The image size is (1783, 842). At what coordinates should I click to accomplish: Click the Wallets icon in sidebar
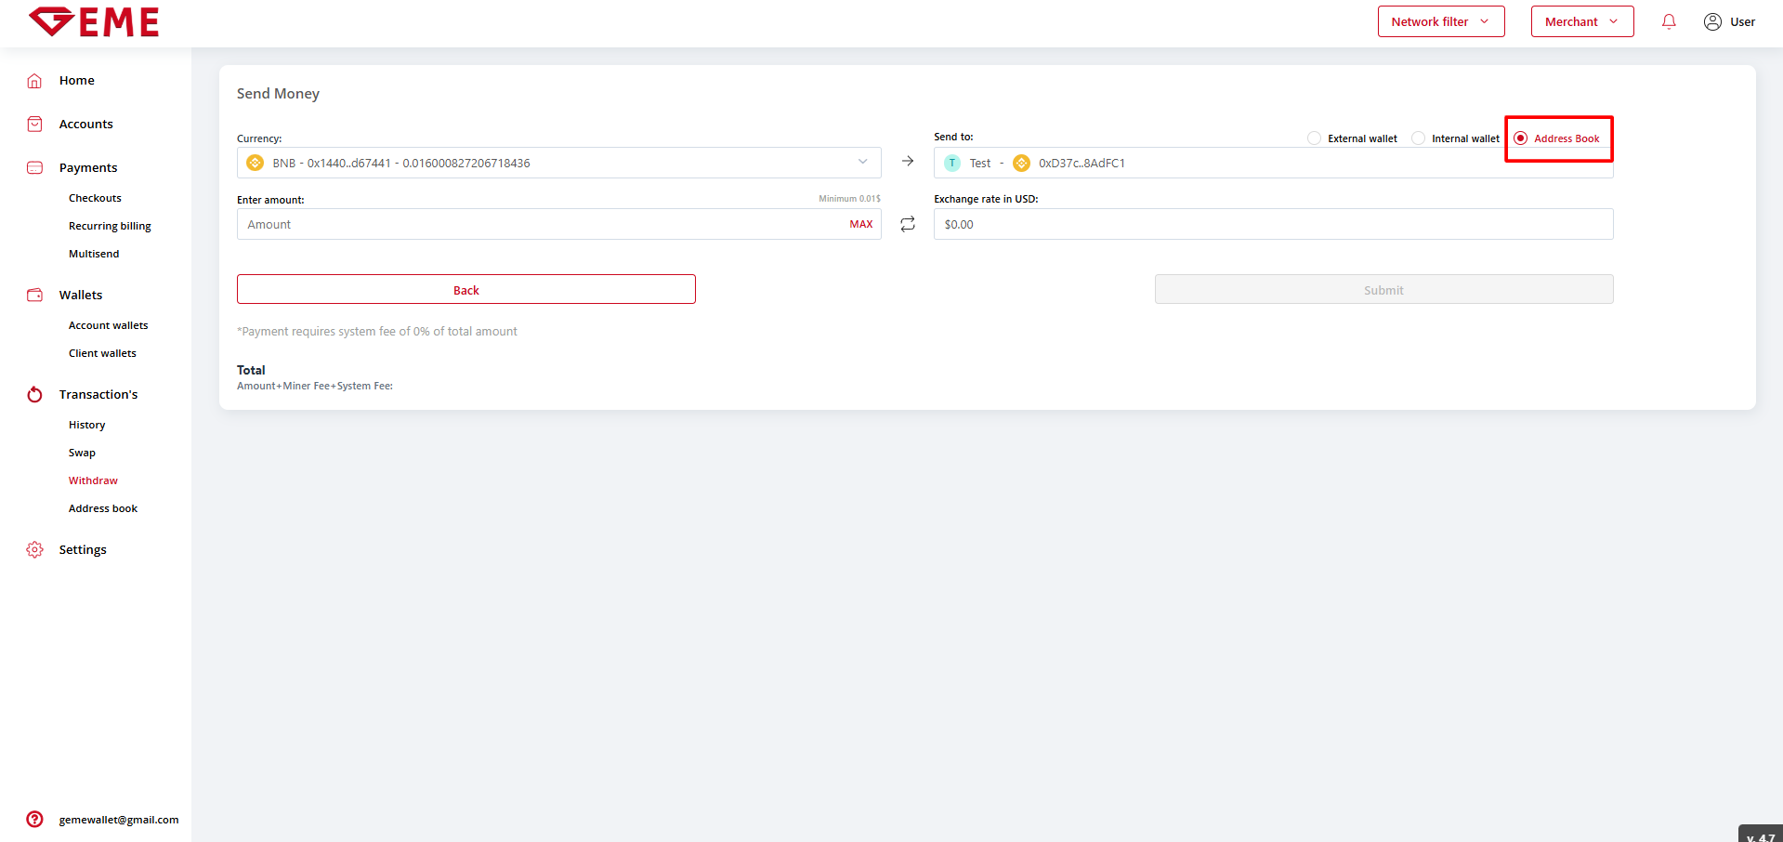coord(34,295)
